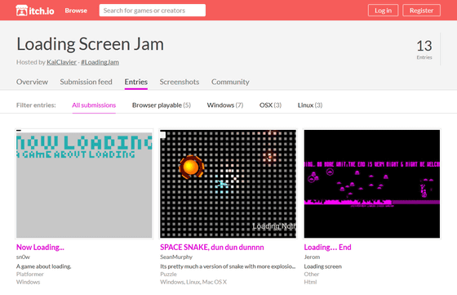The image size is (457, 295).
Task: Click the Loading Screen Jam heading
Action: point(90,44)
